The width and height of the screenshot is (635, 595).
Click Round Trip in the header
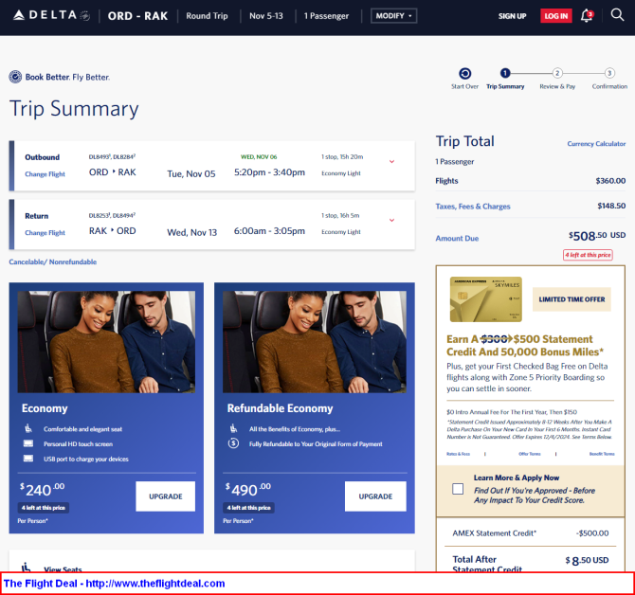point(207,16)
